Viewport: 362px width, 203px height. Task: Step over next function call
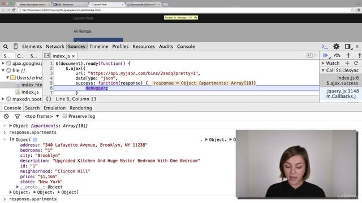coord(337,55)
